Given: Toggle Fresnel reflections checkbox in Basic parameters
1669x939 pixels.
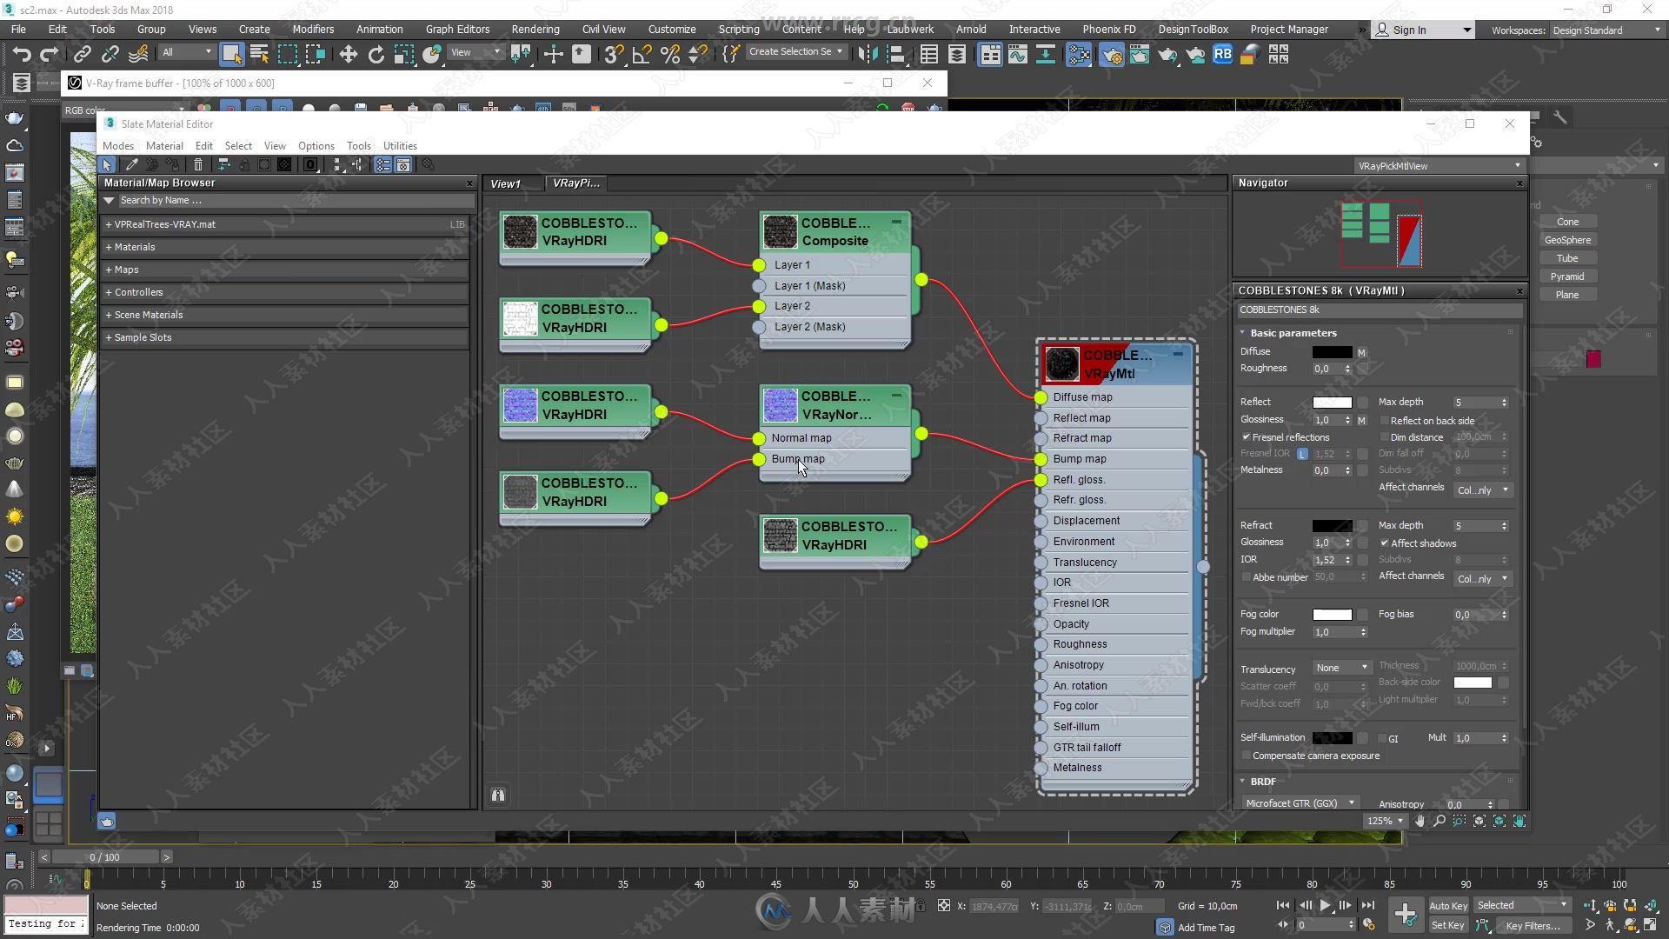Looking at the screenshot, I should point(1247,436).
